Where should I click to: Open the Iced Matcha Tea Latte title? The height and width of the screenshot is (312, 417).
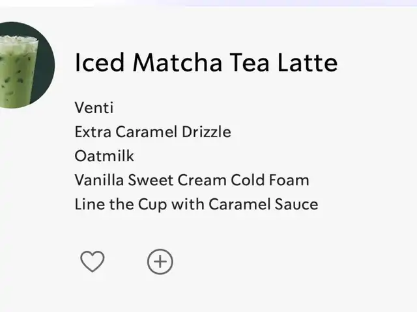tap(206, 62)
